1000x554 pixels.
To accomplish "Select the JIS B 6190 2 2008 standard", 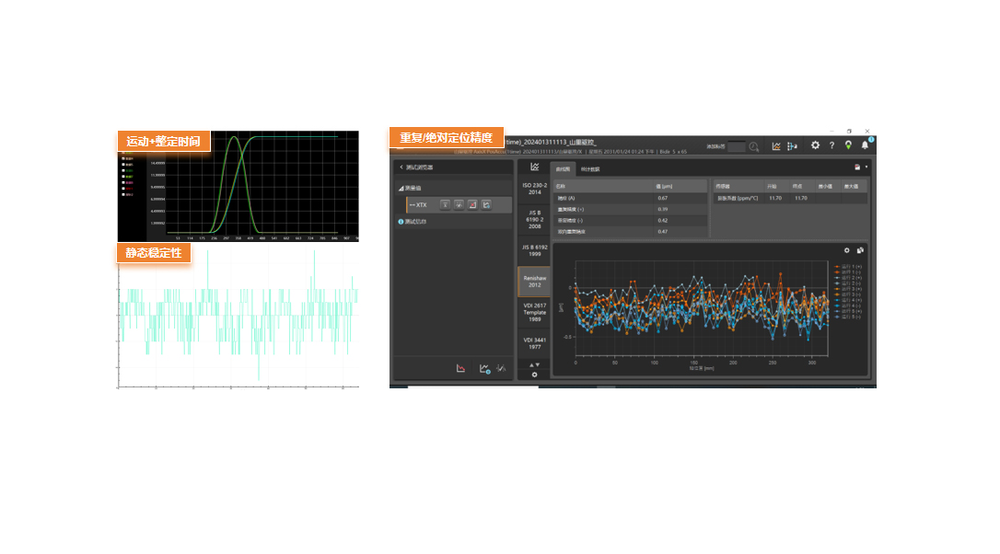I will click(x=534, y=219).
